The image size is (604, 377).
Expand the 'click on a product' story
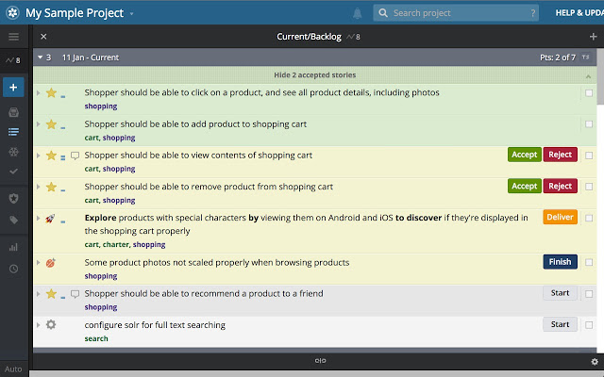[x=38, y=92]
